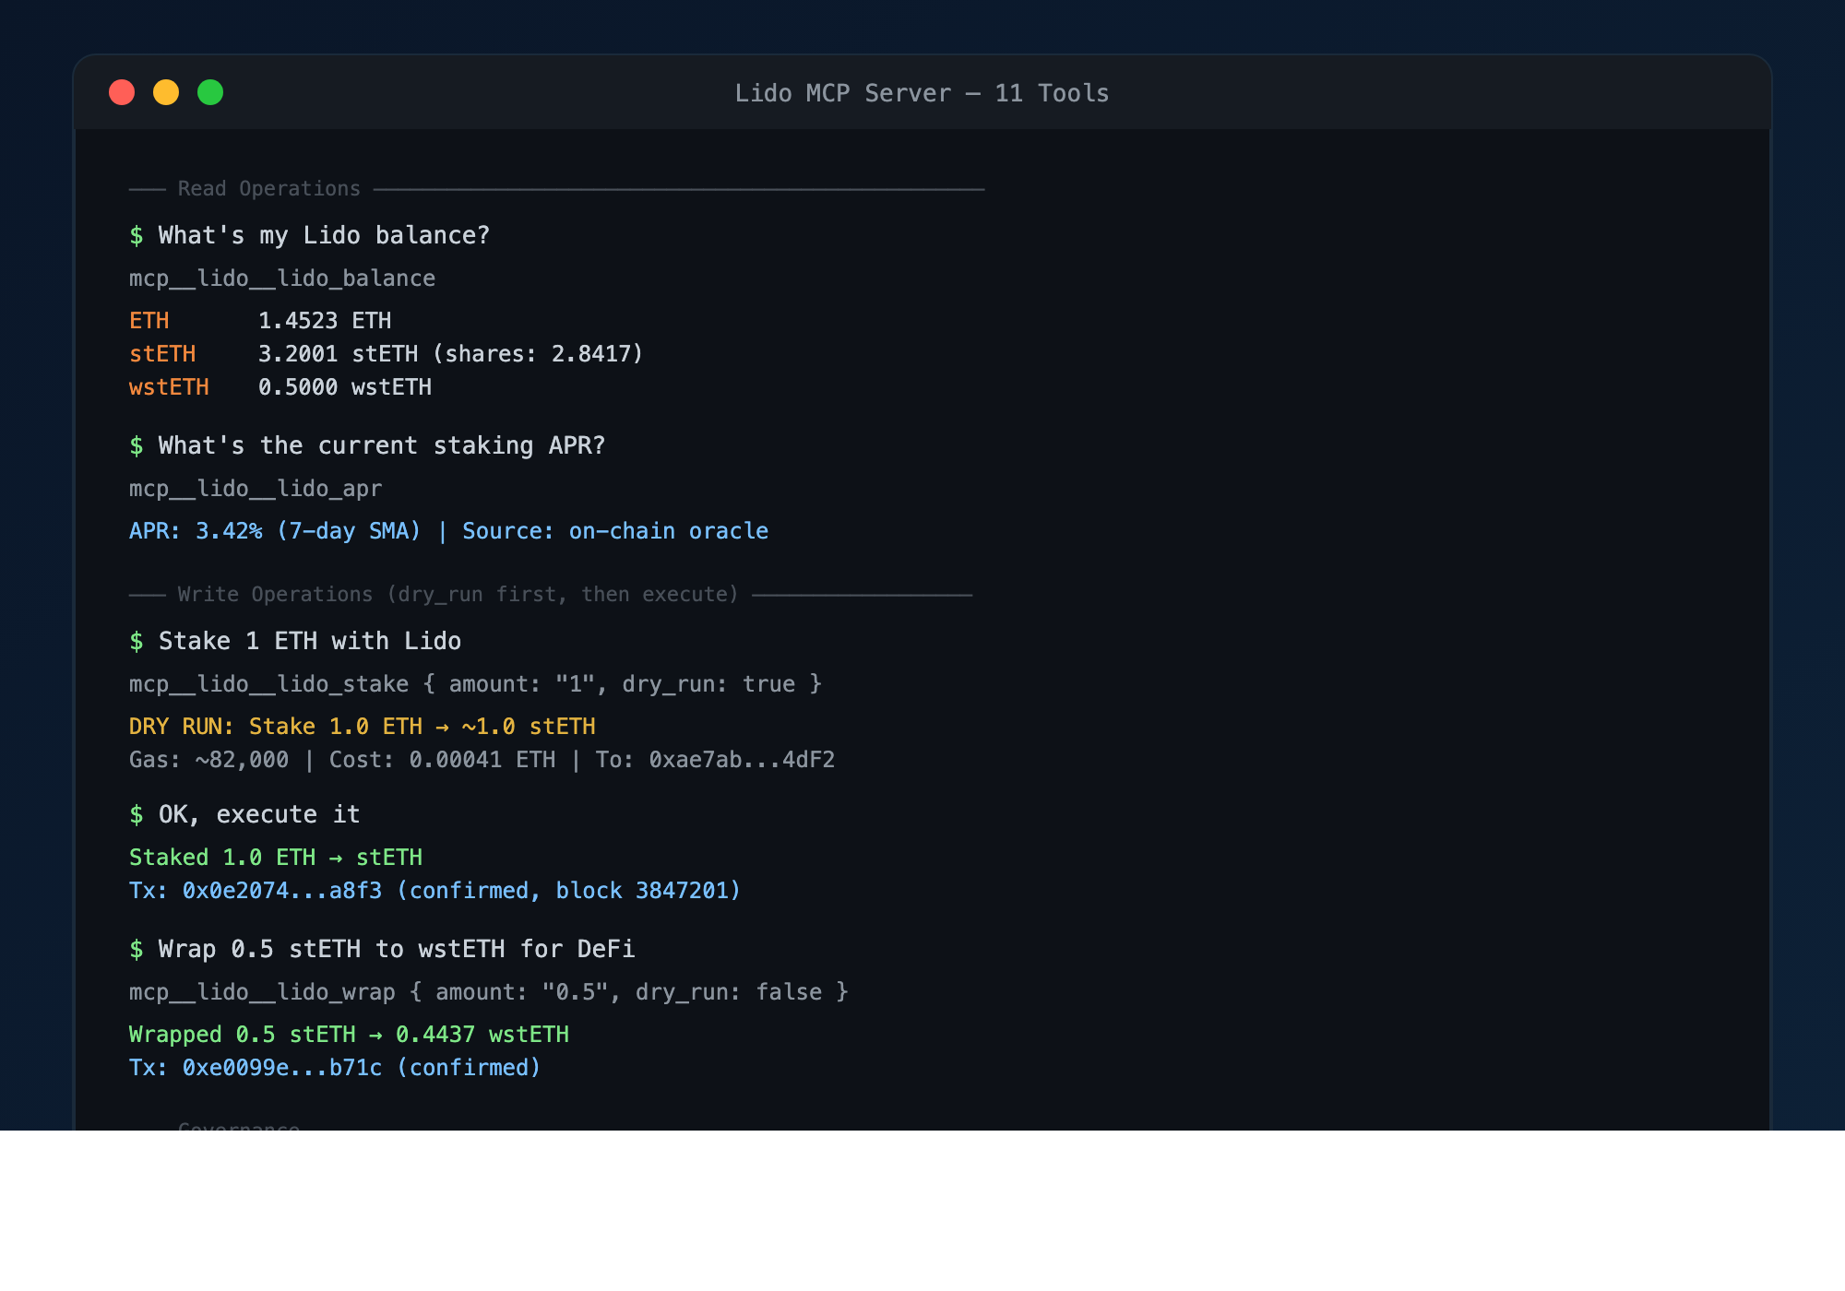Click the 'Lido MCP Server — 11 Tools' title
Viewport: 1845px width, 1291px height.
922,93
